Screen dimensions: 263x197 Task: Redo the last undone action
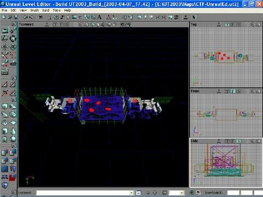(x=32, y=18)
